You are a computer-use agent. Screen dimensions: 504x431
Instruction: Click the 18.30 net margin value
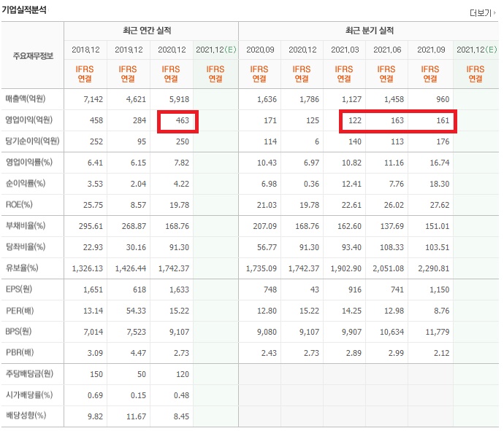tap(440, 185)
